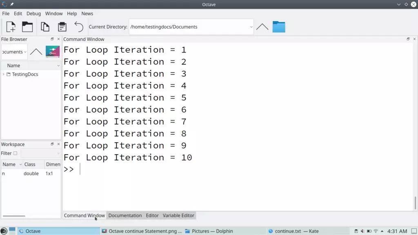Click the Undo arrow icon
418x235 pixels.
coord(79,27)
